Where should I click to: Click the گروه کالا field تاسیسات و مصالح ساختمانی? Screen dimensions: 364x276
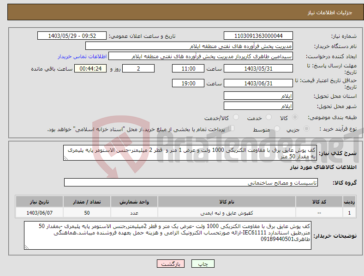click(191, 183)
